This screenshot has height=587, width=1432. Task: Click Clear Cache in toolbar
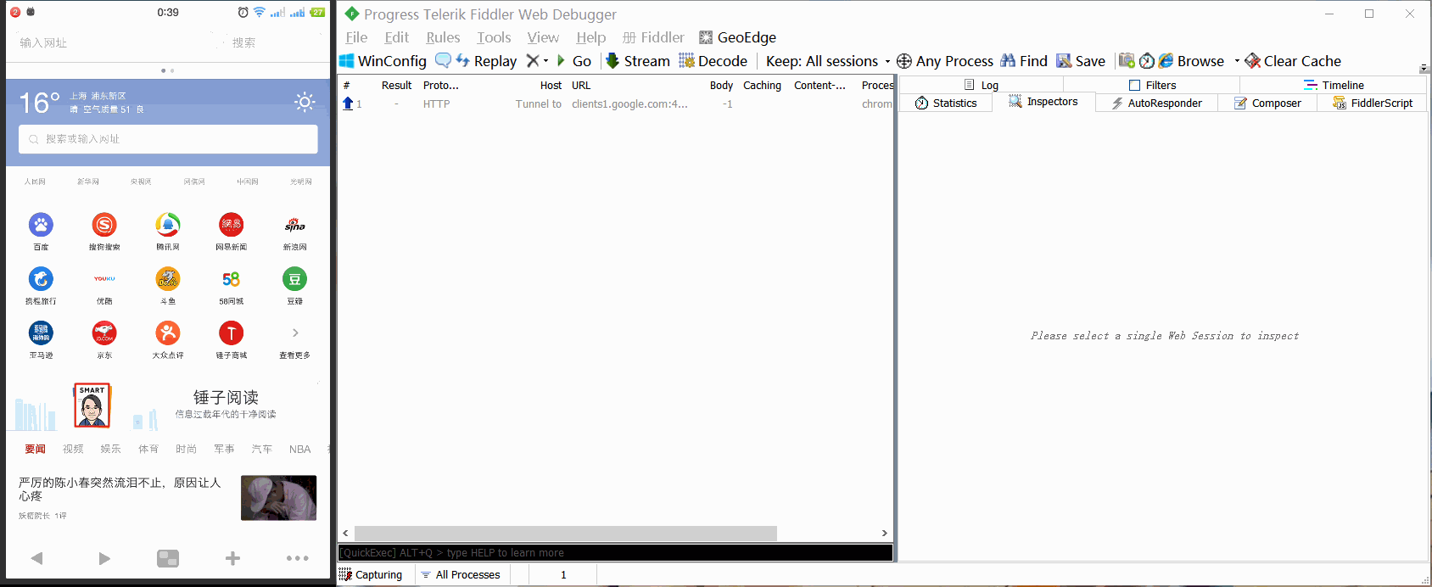click(x=1293, y=61)
